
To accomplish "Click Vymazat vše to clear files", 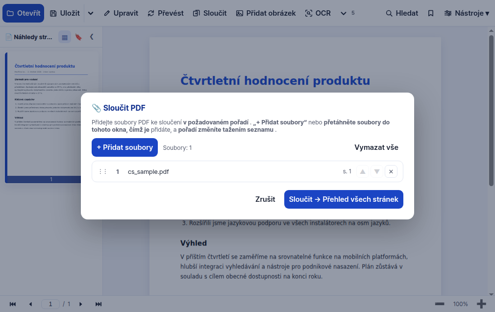I will click(x=376, y=147).
